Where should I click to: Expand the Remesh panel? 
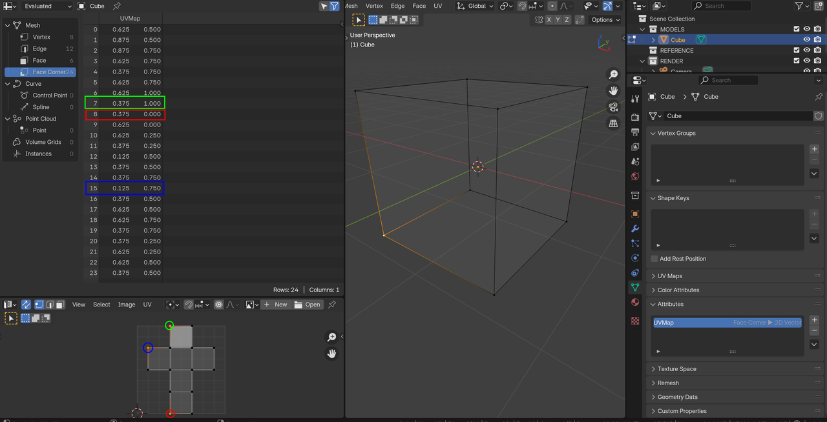click(x=653, y=383)
